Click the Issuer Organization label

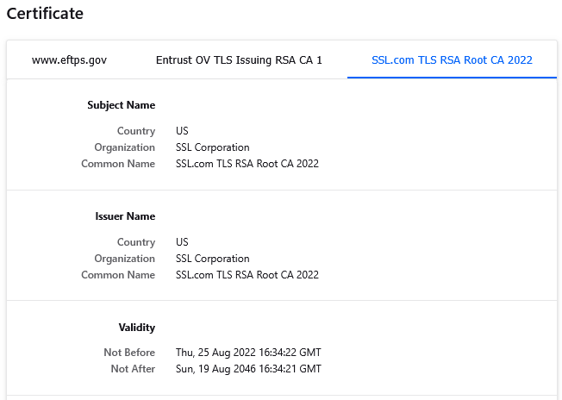tap(125, 259)
